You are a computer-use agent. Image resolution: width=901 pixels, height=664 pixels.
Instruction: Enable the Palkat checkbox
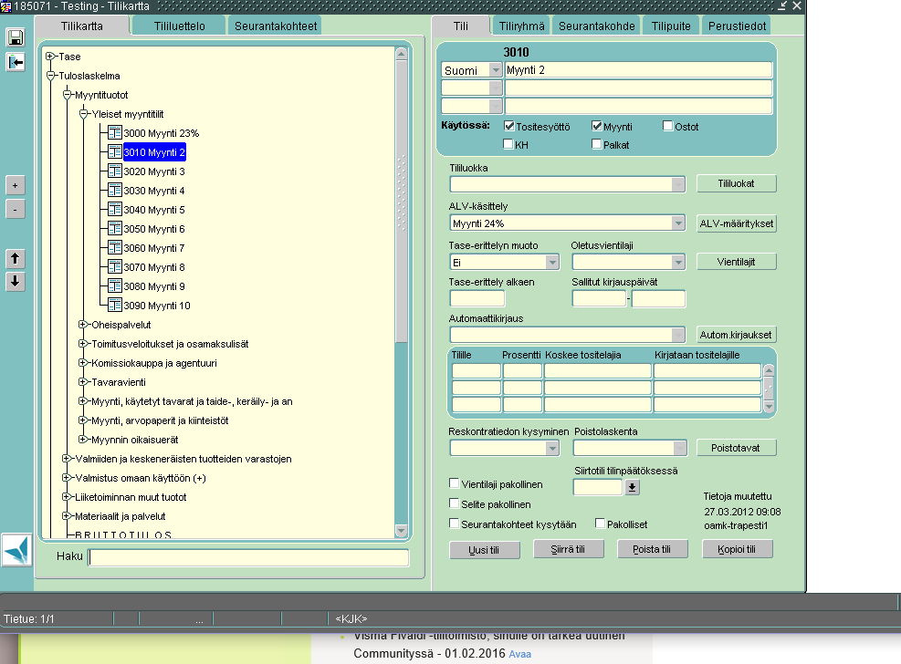(x=596, y=144)
